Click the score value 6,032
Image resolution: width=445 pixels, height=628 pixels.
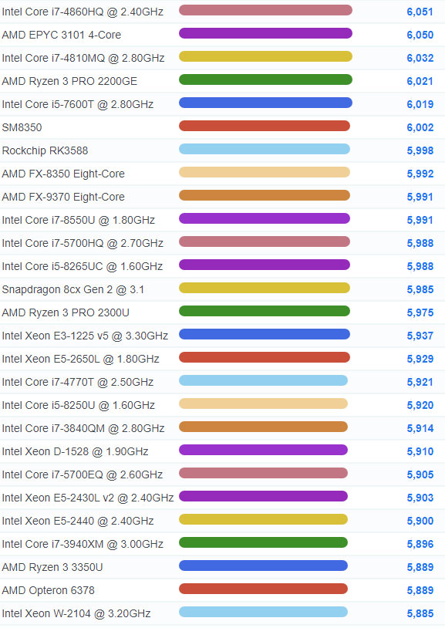pyautogui.click(x=420, y=58)
